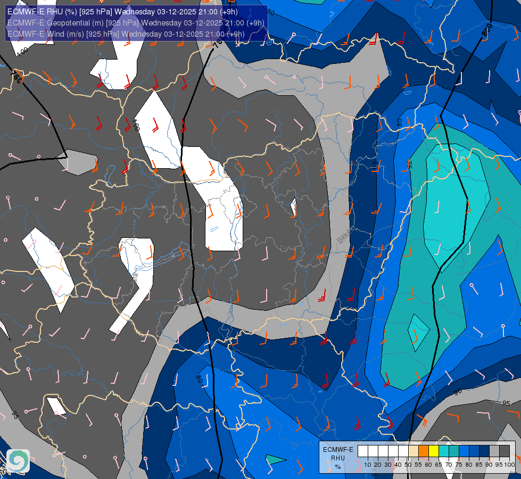
Task: Click the legend value label 65
Action: (x=439, y=465)
